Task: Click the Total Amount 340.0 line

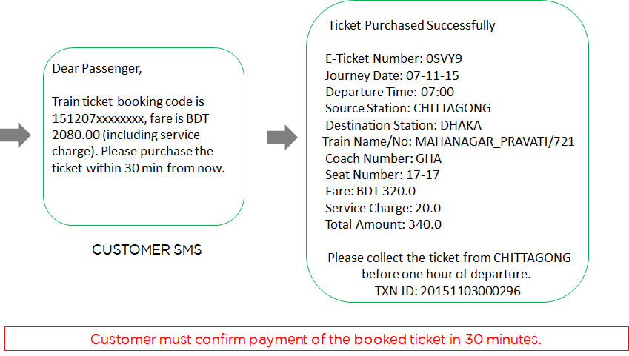Action: pyautogui.click(x=383, y=224)
